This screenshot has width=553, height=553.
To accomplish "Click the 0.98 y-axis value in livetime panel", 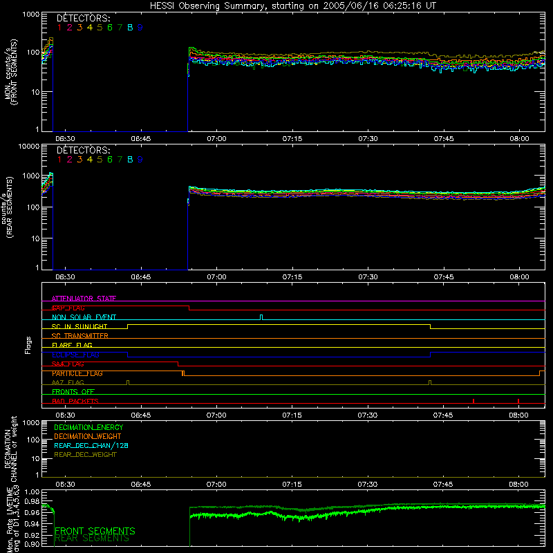I will (32, 501).
